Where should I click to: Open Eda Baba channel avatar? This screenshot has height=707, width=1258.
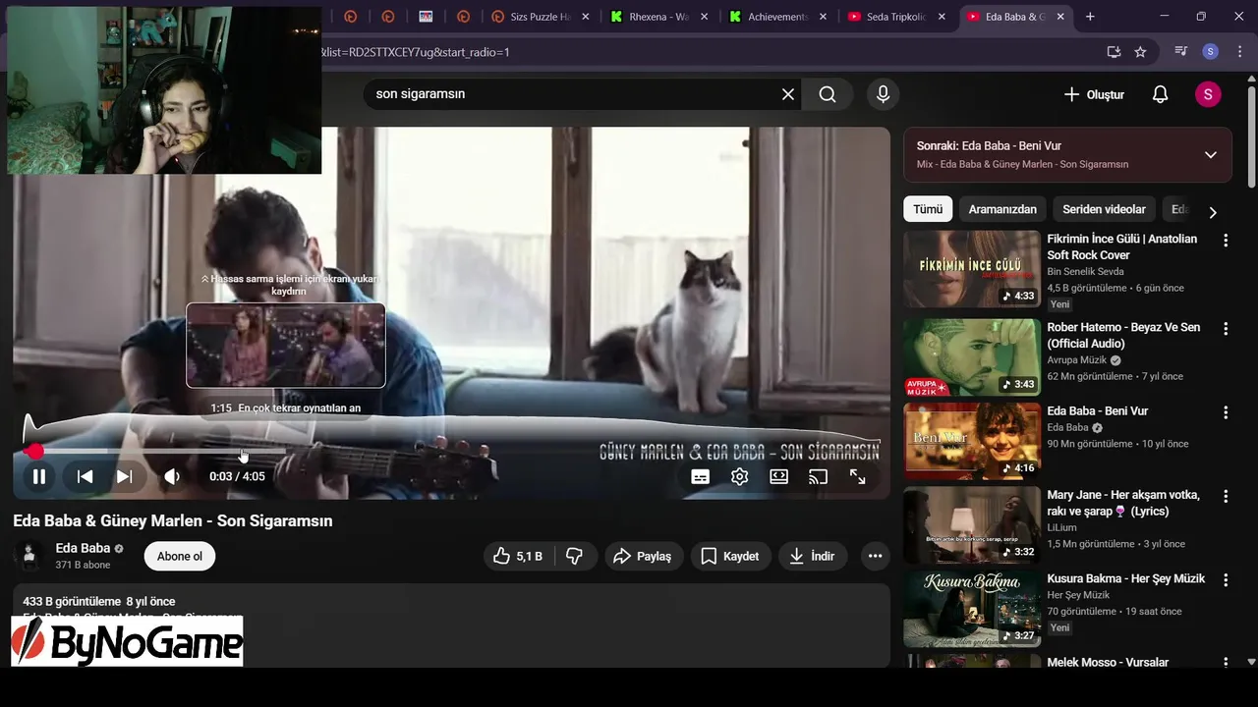[x=29, y=556]
